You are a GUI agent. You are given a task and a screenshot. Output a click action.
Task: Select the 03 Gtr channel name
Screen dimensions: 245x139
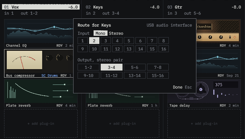click(x=178, y=7)
